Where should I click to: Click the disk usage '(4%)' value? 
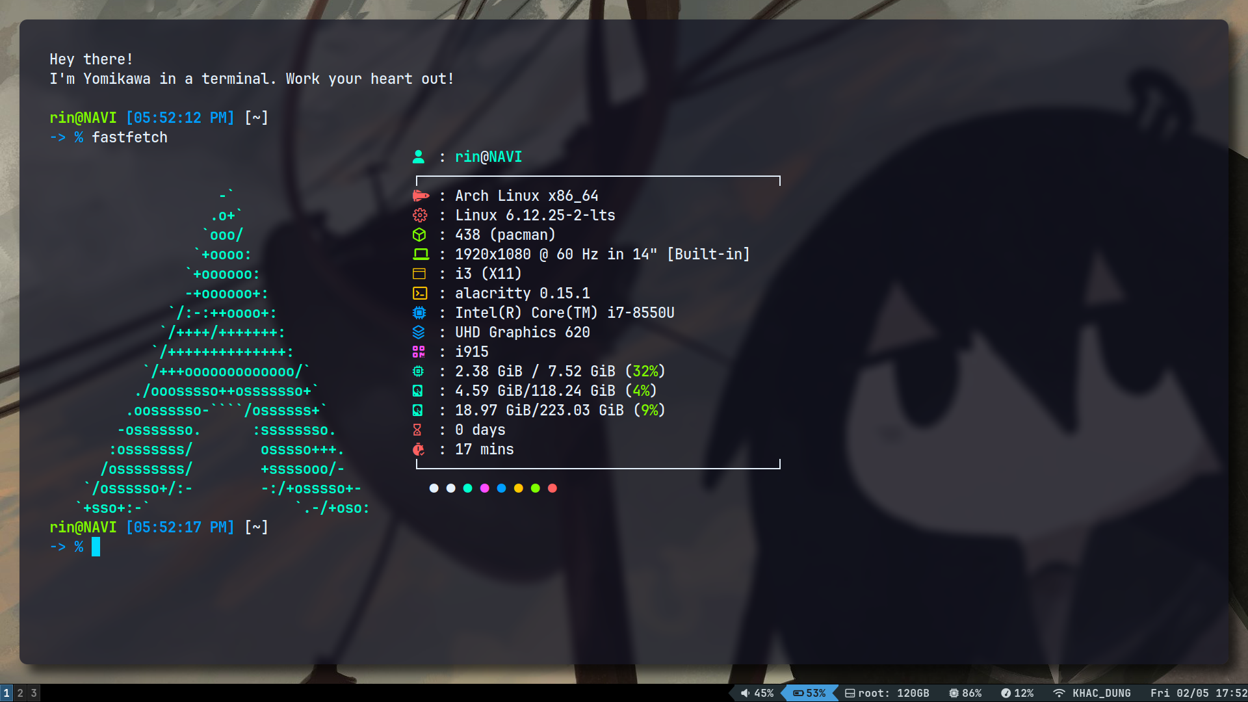pos(641,391)
